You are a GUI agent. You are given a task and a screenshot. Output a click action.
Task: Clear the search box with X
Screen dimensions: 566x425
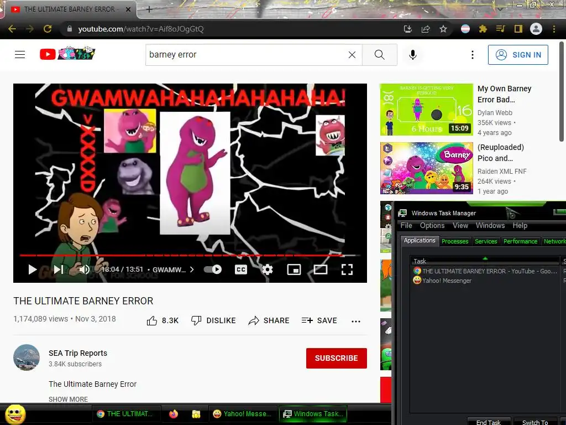tap(352, 55)
